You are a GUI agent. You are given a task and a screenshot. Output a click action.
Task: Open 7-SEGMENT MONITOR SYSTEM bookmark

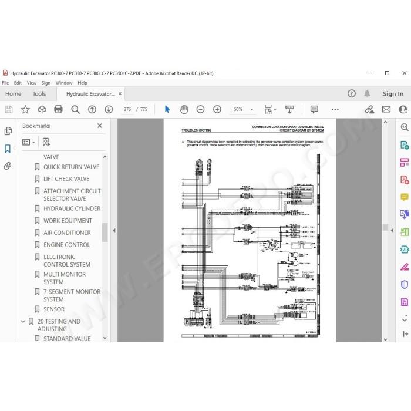[x=72, y=295]
